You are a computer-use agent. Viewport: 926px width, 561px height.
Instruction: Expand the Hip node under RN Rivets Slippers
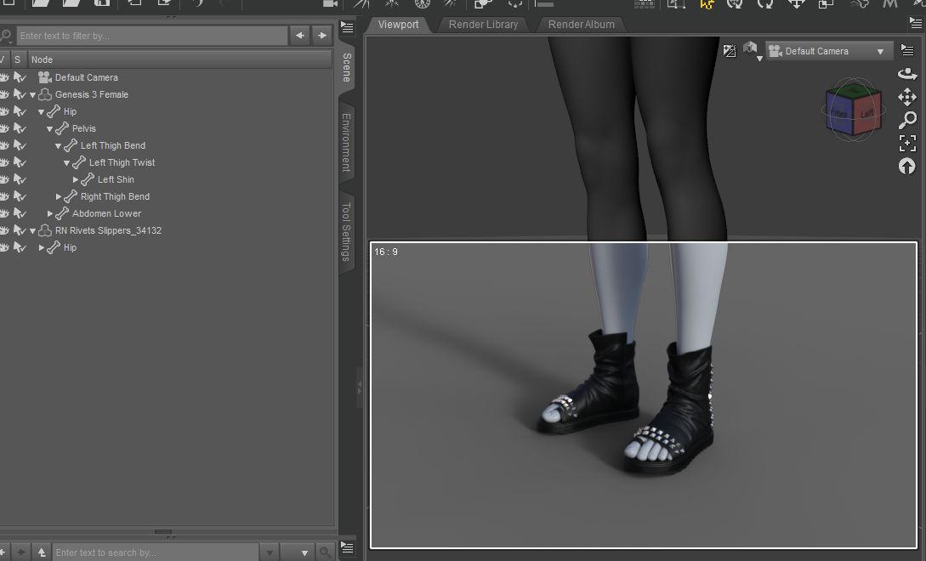point(41,247)
